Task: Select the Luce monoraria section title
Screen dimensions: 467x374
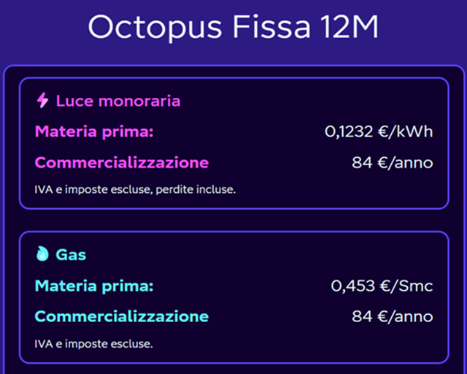Action: click(x=118, y=101)
